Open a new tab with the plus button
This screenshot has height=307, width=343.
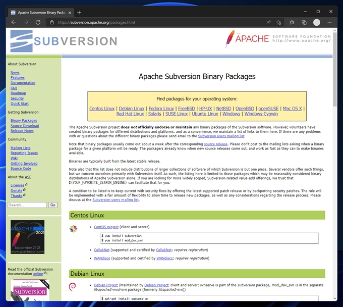pyautogui.click(x=79, y=13)
